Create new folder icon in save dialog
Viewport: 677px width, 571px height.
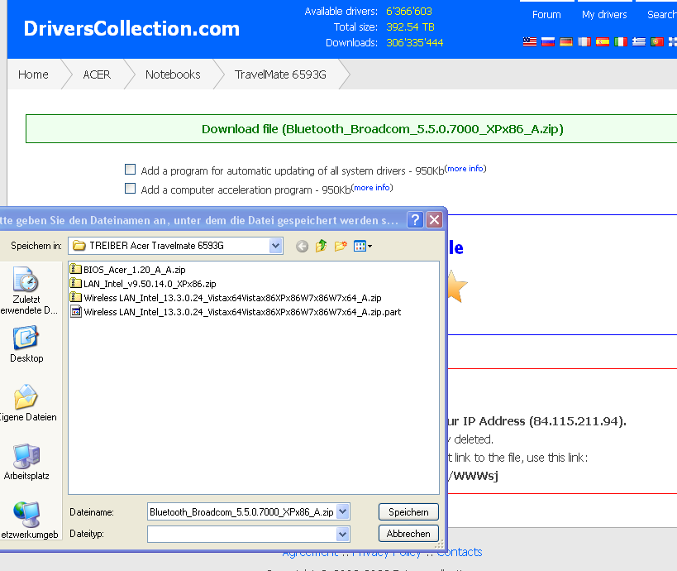pyautogui.click(x=341, y=246)
